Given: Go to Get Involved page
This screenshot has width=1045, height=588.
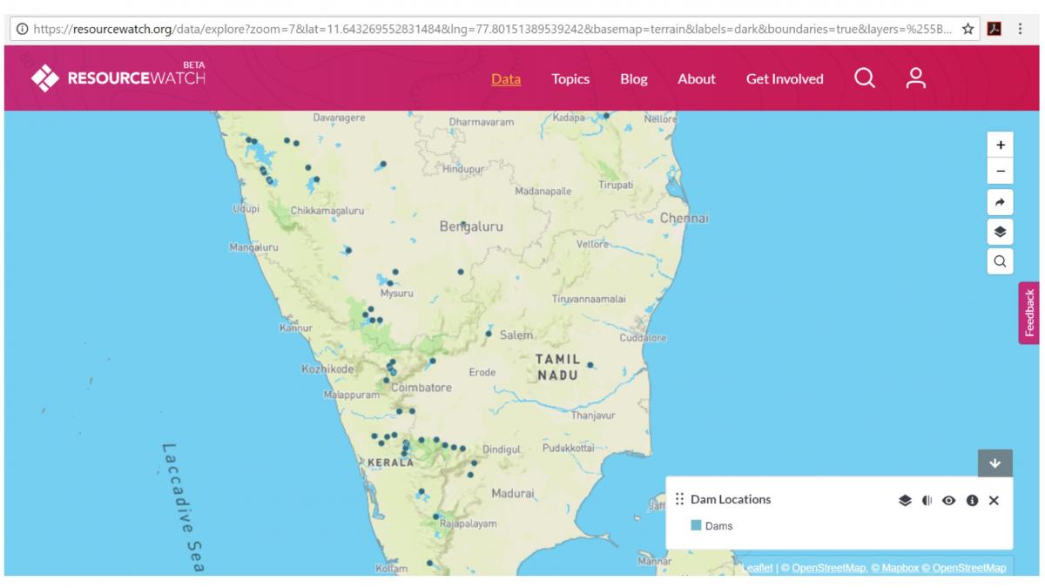Looking at the screenshot, I should (x=785, y=79).
